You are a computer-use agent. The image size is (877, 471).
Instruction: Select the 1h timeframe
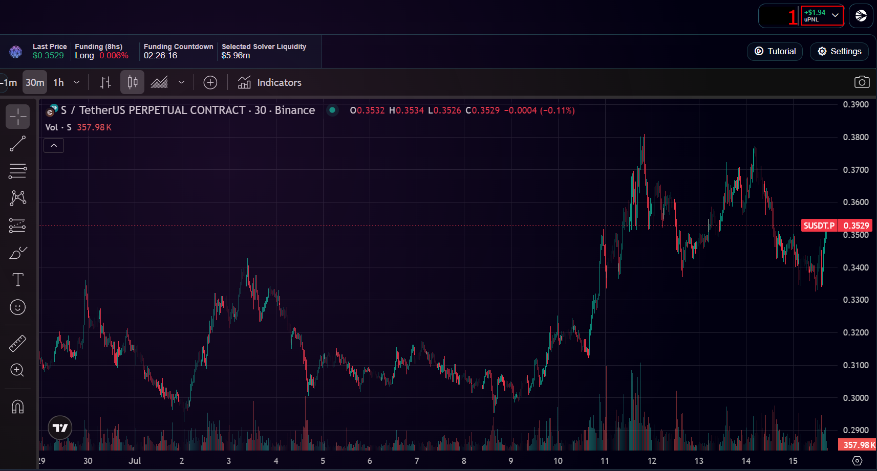click(x=58, y=82)
